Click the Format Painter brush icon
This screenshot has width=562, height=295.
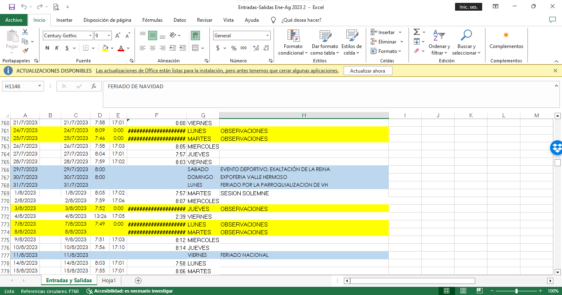tap(25, 51)
